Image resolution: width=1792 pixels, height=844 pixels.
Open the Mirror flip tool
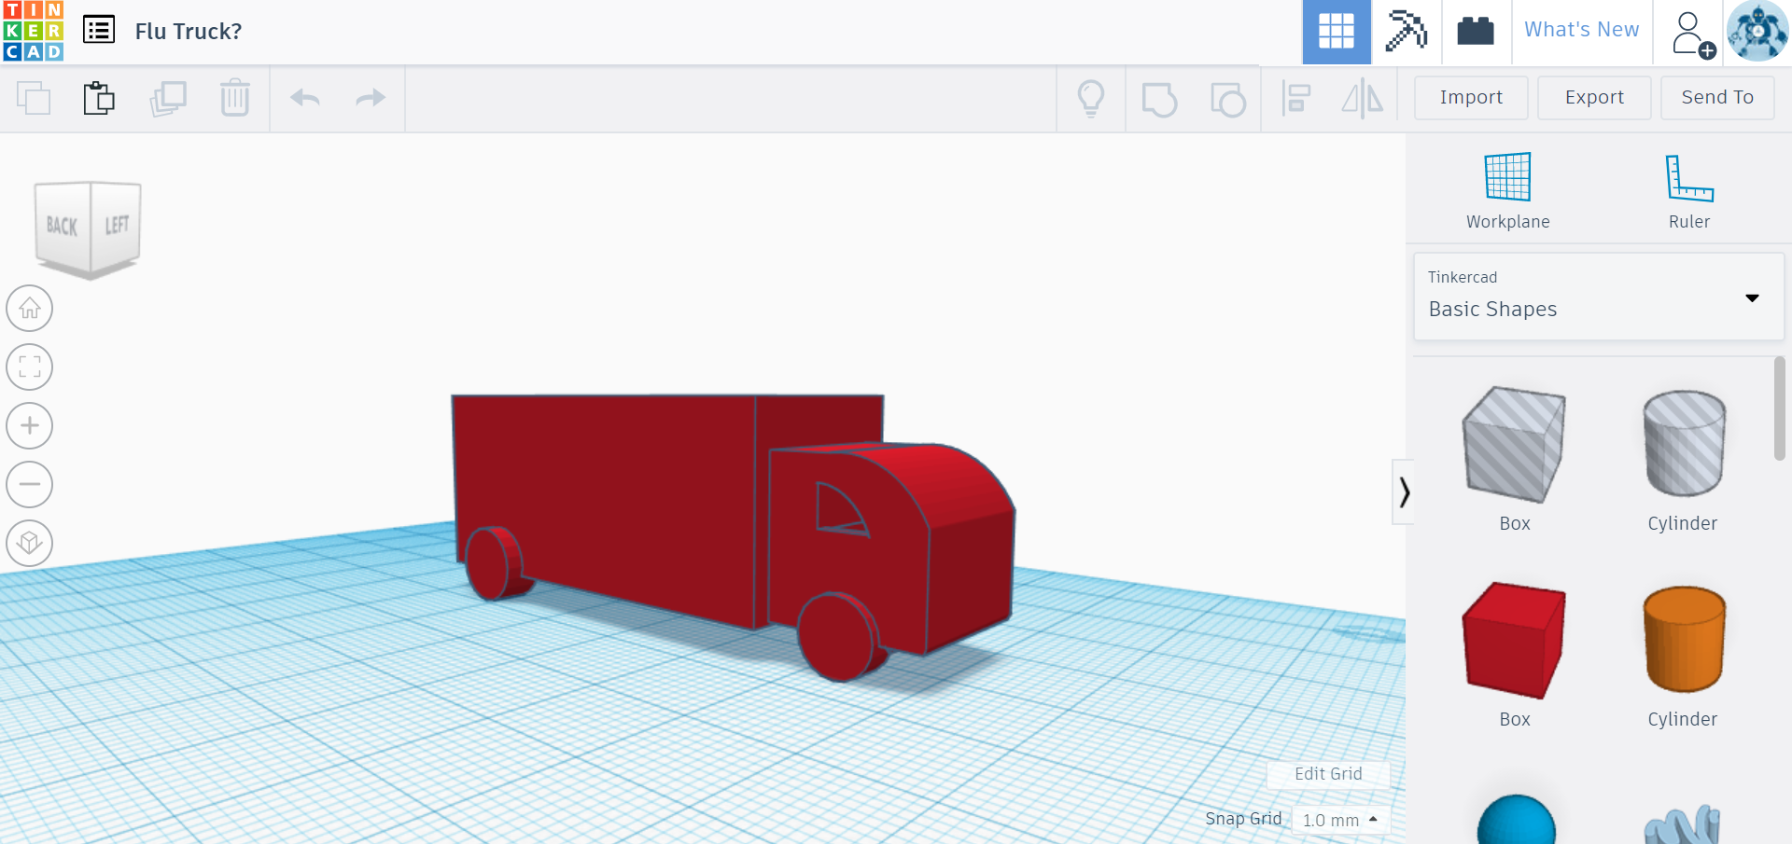1363,98
